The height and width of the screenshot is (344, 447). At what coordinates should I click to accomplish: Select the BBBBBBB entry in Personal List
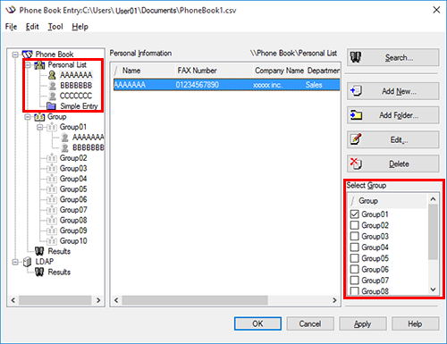click(76, 86)
